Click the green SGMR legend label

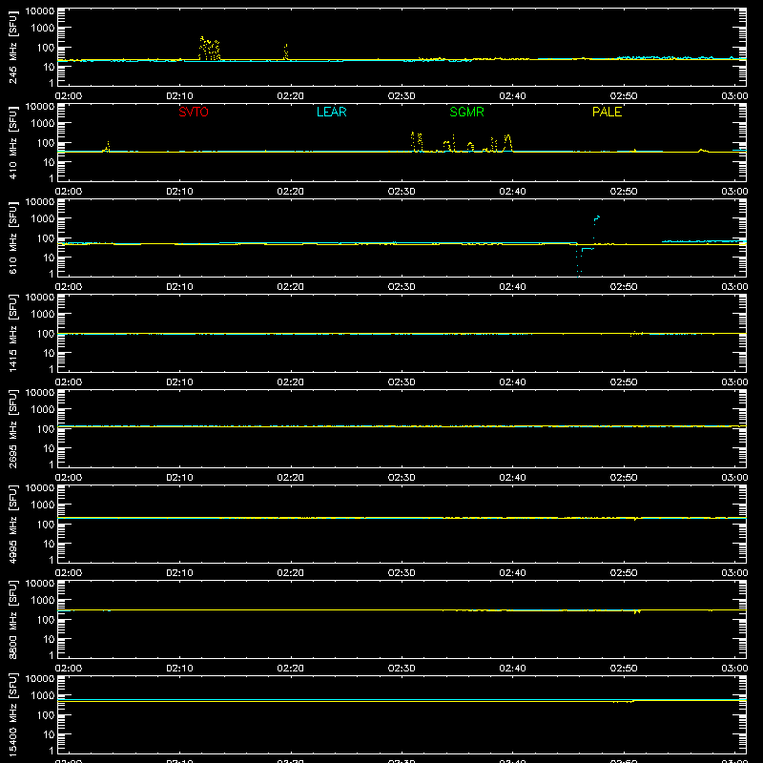(x=466, y=112)
